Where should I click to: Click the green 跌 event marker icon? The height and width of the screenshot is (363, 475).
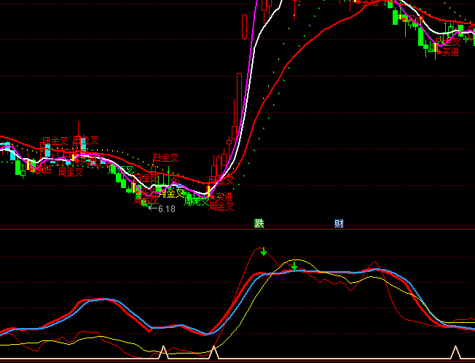coord(259,223)
